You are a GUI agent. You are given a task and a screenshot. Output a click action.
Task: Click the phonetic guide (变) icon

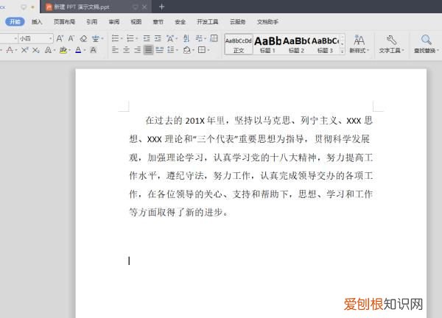(96, 38)
